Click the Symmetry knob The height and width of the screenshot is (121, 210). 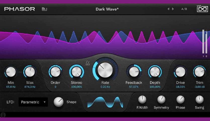point(161,100)
